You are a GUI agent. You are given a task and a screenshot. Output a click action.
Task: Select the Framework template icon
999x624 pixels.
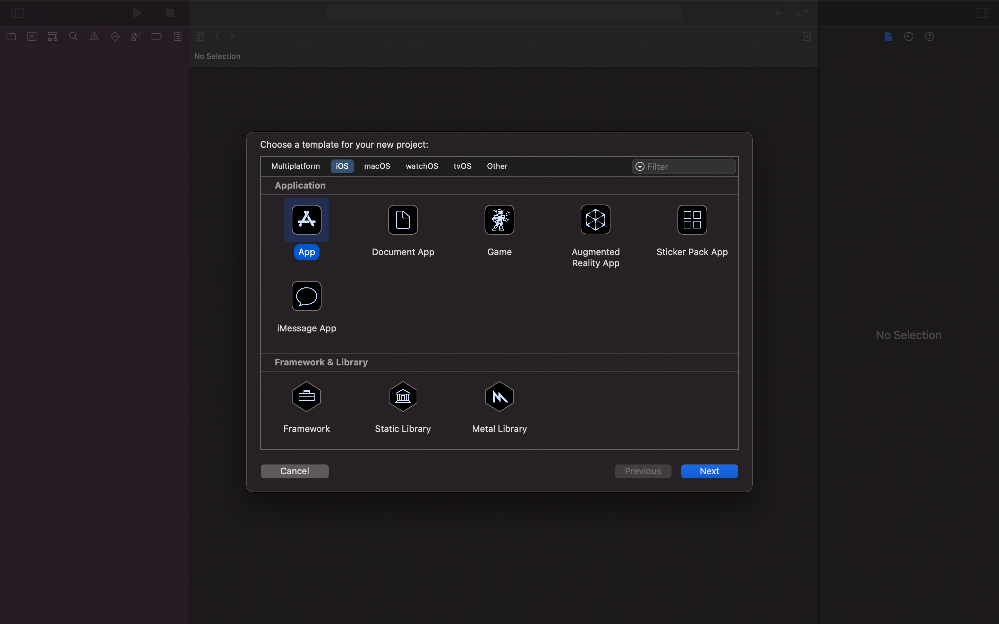click(306, 397)
